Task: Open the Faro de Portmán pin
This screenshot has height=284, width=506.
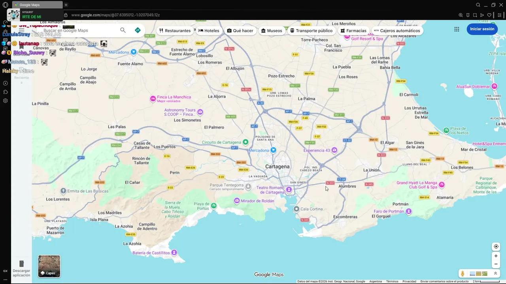Action: click(409, 211)
